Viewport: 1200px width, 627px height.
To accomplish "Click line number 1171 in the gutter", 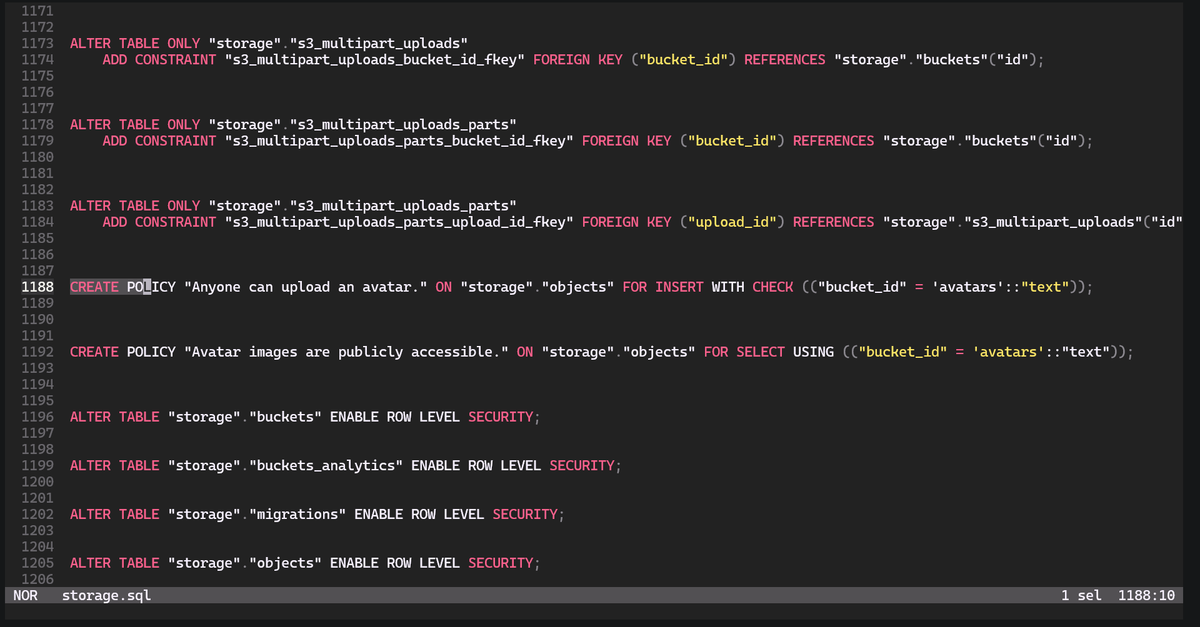I will tap(37, 11).
